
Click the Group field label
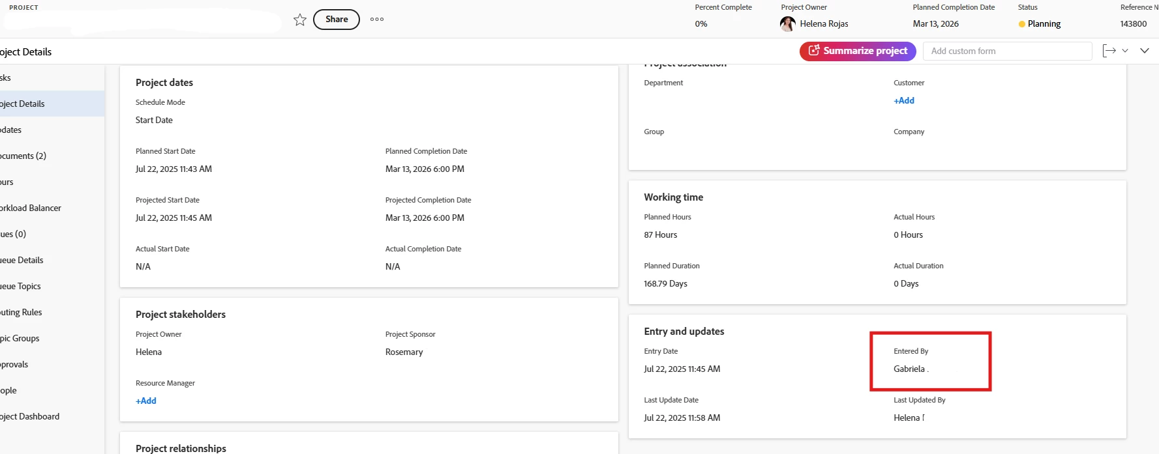click(x=654, y=132)
